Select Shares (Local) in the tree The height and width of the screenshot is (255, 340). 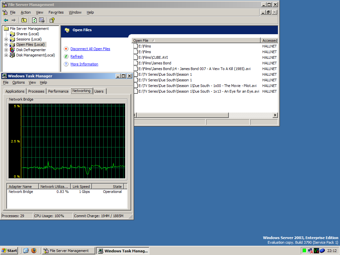click(28, 34)
